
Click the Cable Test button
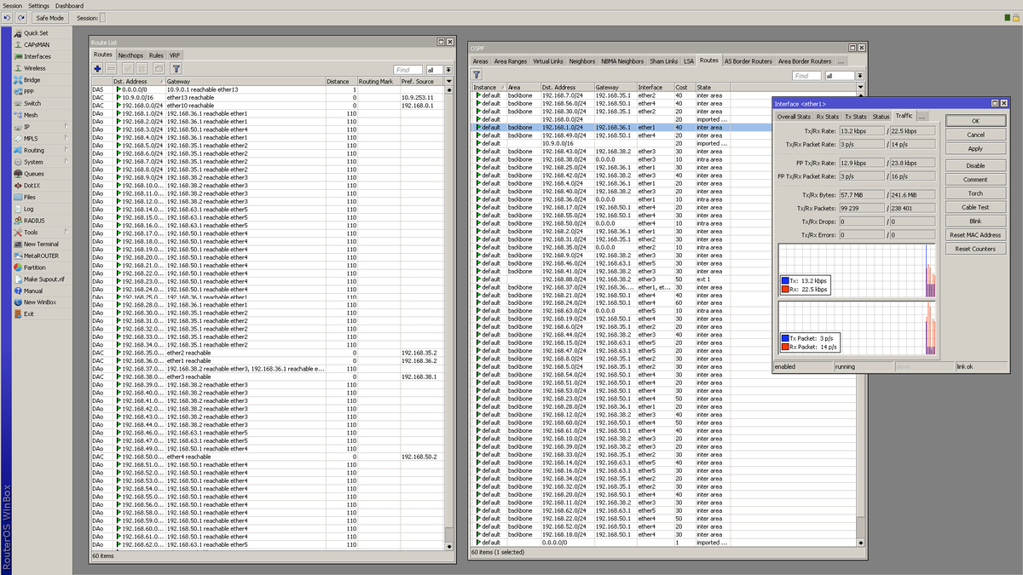pos(975,207)
